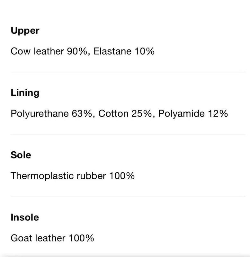Click the word Cow in Upper details

[21, 51]
